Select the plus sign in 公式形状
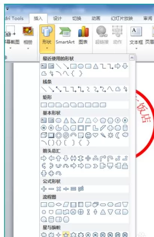Image resolution: width=154 pixels, height=237 pixels. (44, 189)
